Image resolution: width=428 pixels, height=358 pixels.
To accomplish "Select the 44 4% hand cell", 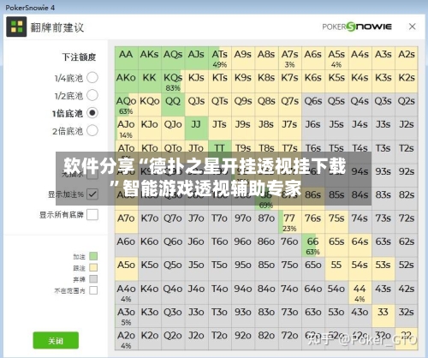I will (360, 292).
